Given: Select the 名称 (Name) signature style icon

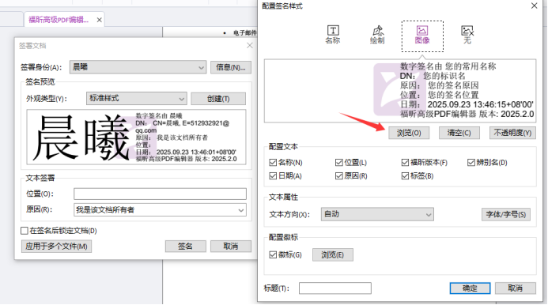Looking at the screenshot, I should click(332, 35).
